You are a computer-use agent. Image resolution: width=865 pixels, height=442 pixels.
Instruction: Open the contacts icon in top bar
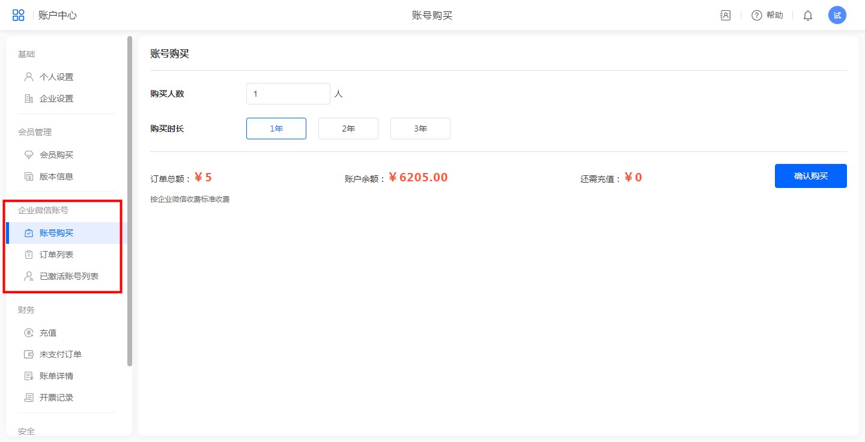[x=725, y=16]
